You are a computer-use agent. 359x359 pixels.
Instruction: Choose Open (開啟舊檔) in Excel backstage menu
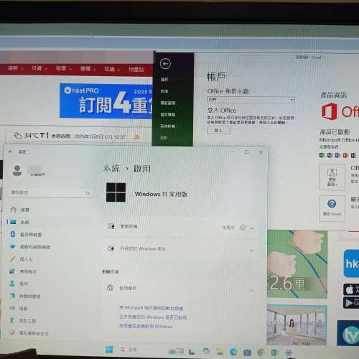coord(168,103)
